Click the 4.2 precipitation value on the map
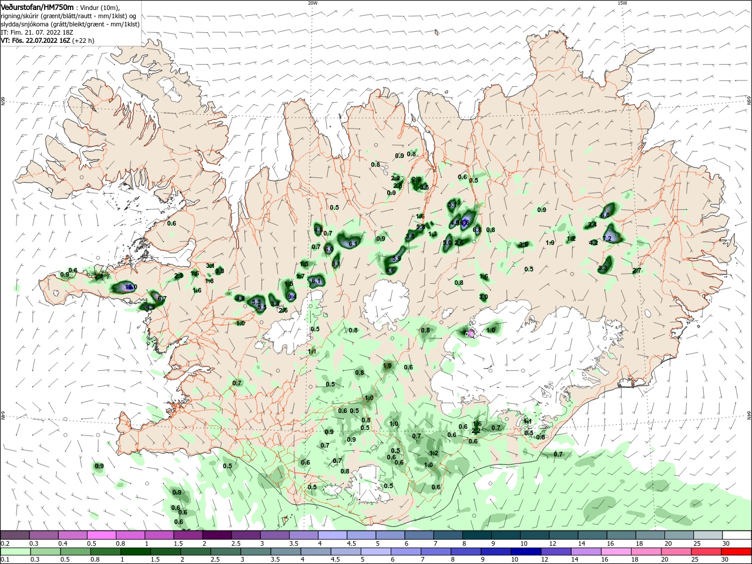This screenshot has height=564, width=752. click(593, 243)
